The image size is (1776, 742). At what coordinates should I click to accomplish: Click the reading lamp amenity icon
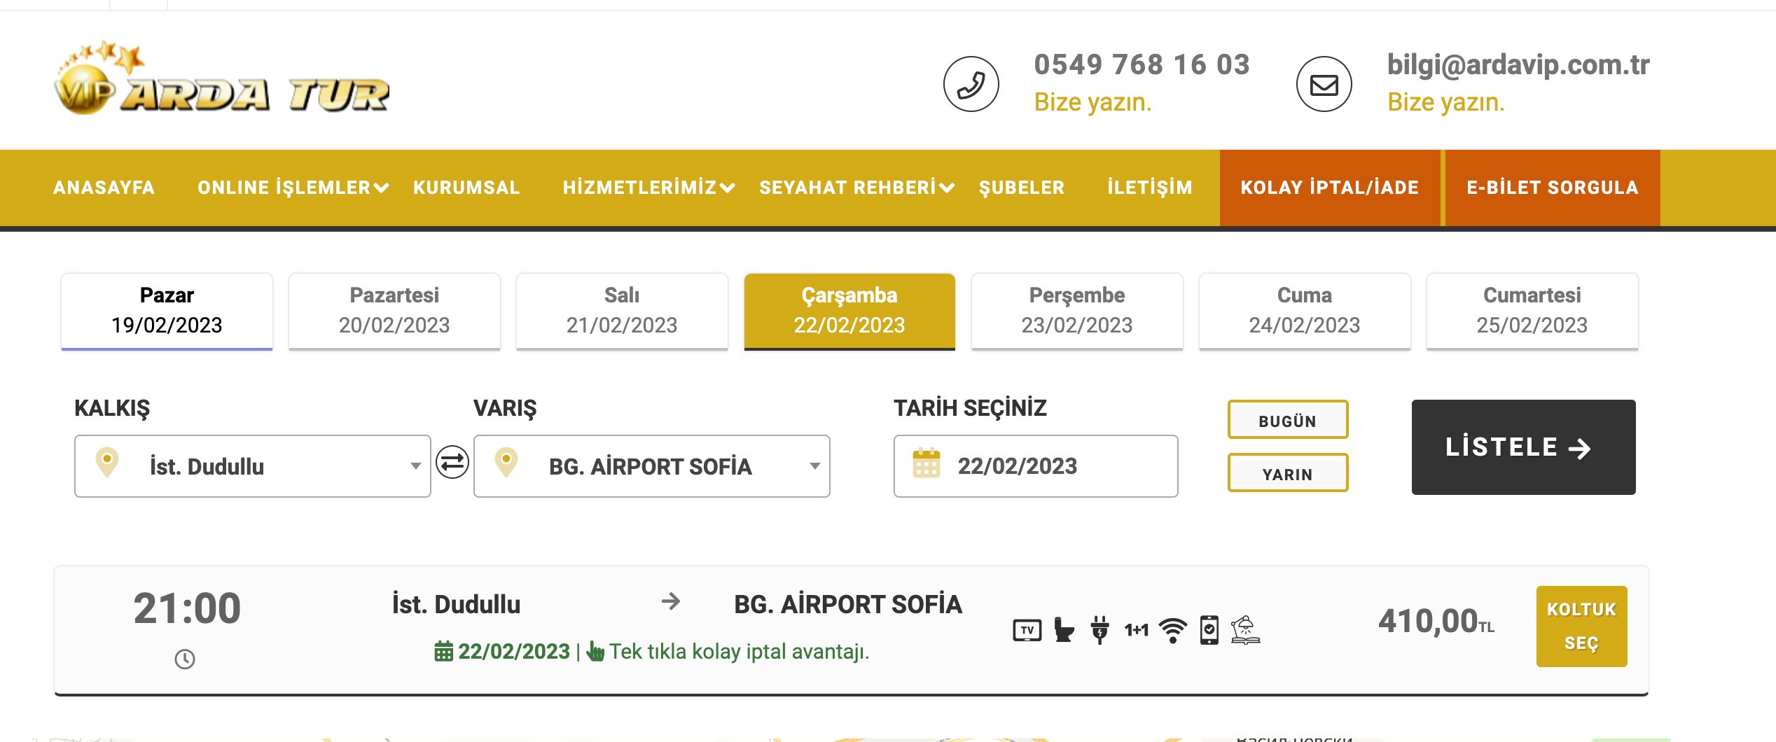tap(1244, 630)
